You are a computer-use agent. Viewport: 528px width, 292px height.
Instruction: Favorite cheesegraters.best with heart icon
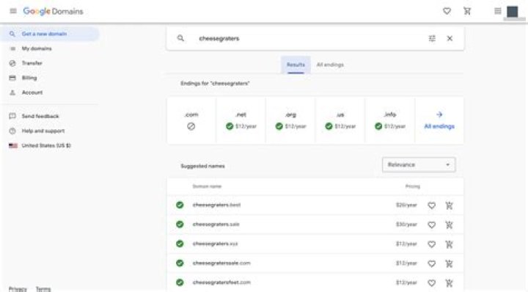click(432, 205)
